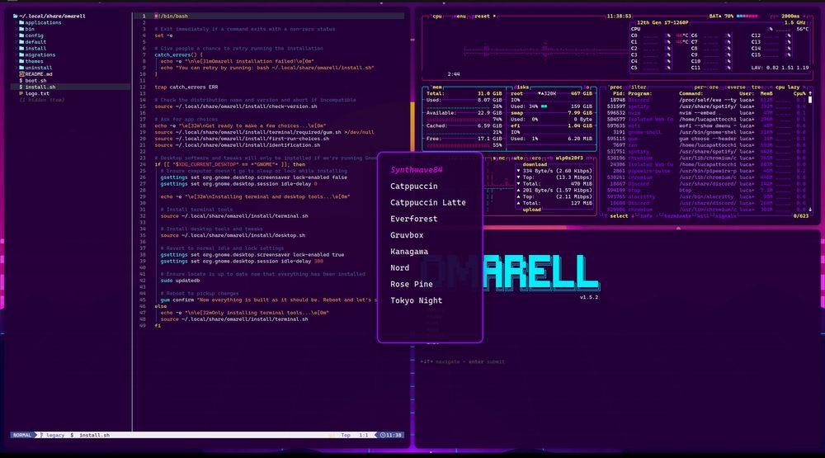
Task: Open logo.txt from the file tree
Action: [x=34, y=93]
